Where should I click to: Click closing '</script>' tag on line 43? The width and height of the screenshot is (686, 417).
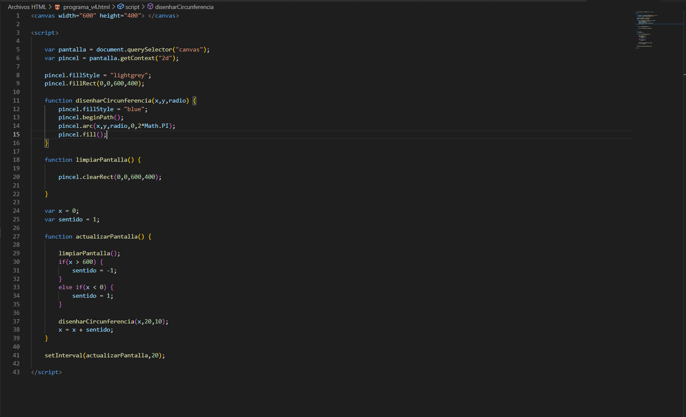[x=46, y=372]
